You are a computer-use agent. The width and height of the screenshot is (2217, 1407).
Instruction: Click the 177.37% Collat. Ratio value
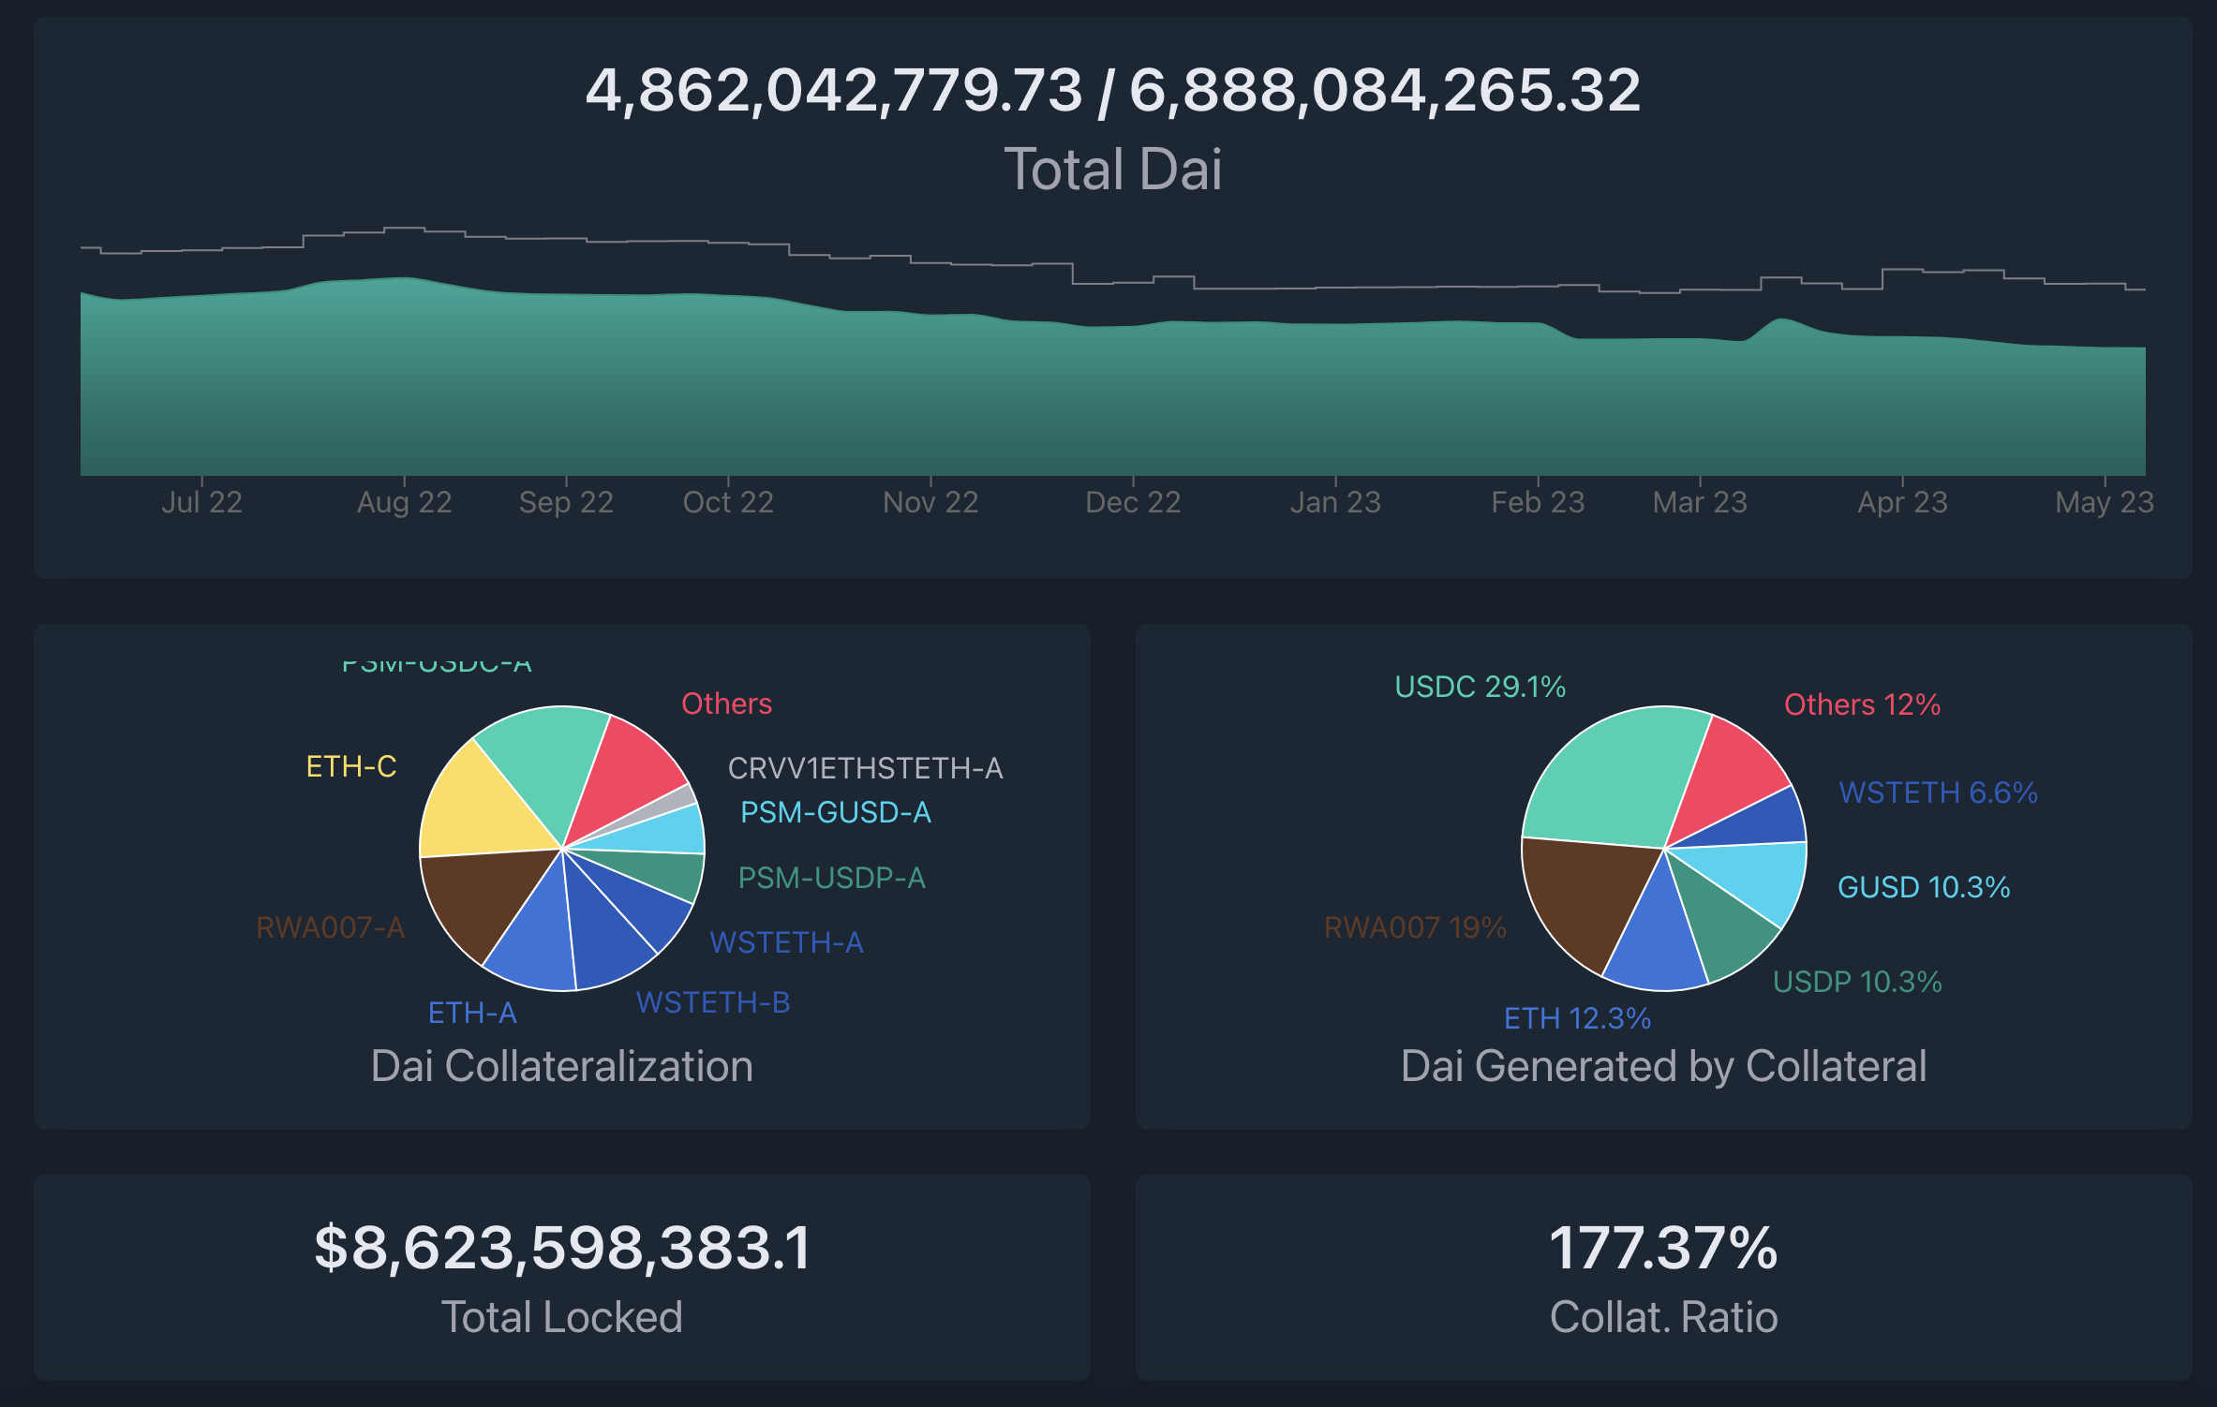(1662, 1248)
